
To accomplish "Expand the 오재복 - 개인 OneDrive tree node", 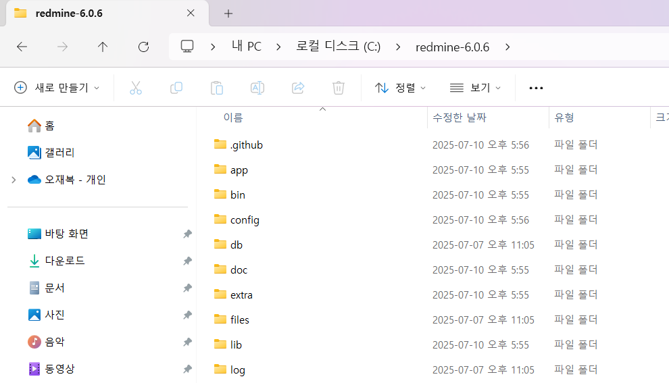I will tap(14, 180).
